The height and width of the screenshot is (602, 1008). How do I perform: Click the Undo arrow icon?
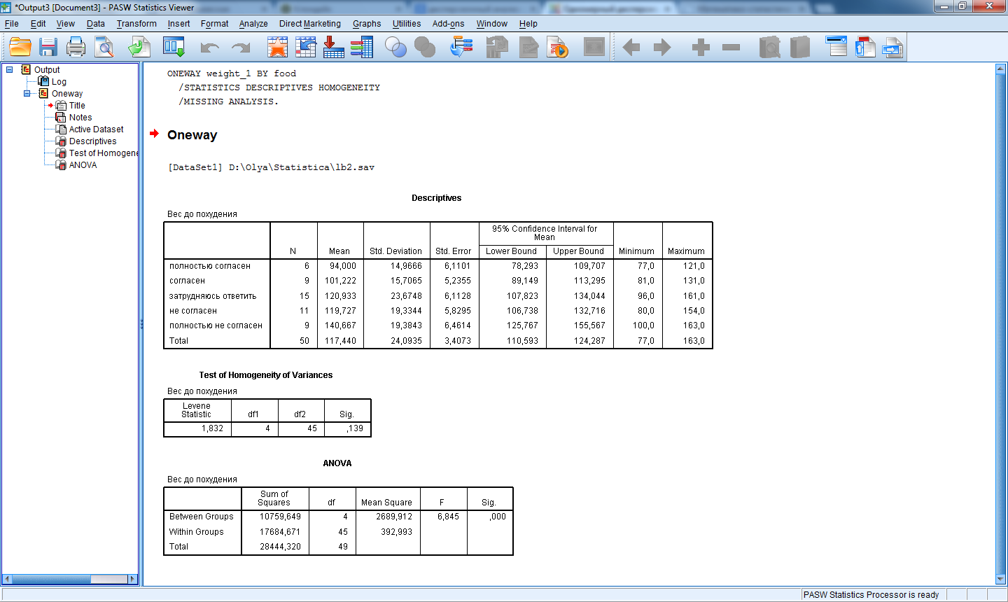point(209,48)
